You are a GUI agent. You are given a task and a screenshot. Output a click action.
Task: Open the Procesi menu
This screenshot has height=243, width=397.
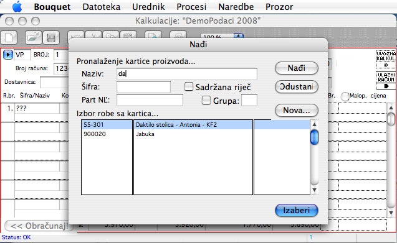191,7
